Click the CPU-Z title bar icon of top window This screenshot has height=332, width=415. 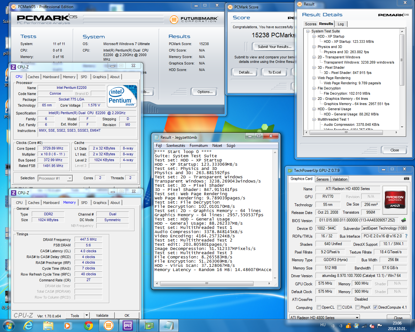pos(13,67)
